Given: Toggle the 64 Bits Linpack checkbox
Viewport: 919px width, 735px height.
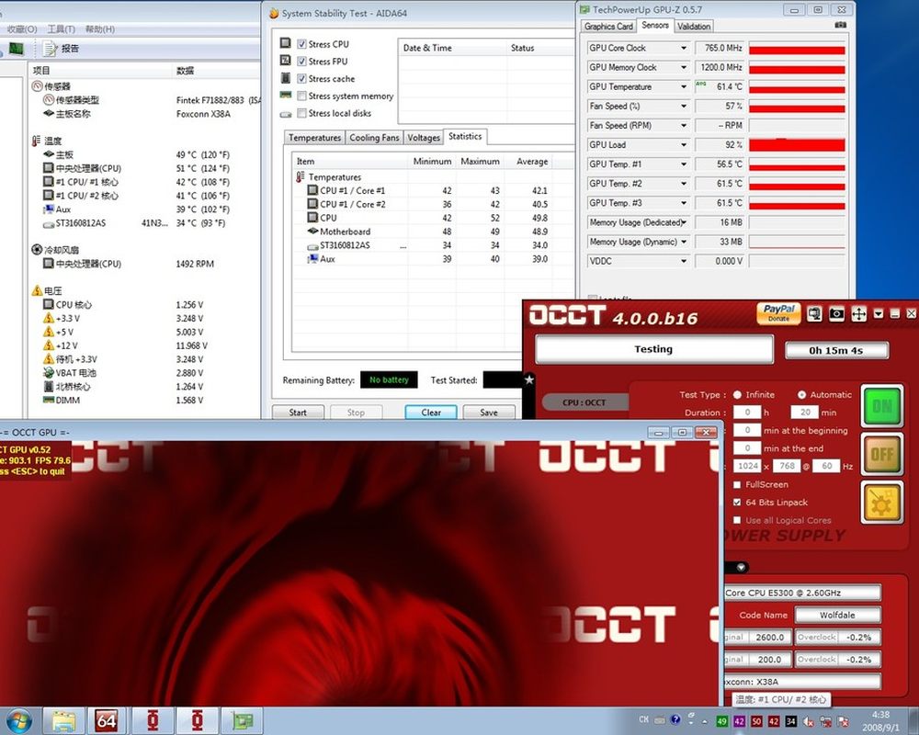Looking at the screenshot, I should pos(737,503).
